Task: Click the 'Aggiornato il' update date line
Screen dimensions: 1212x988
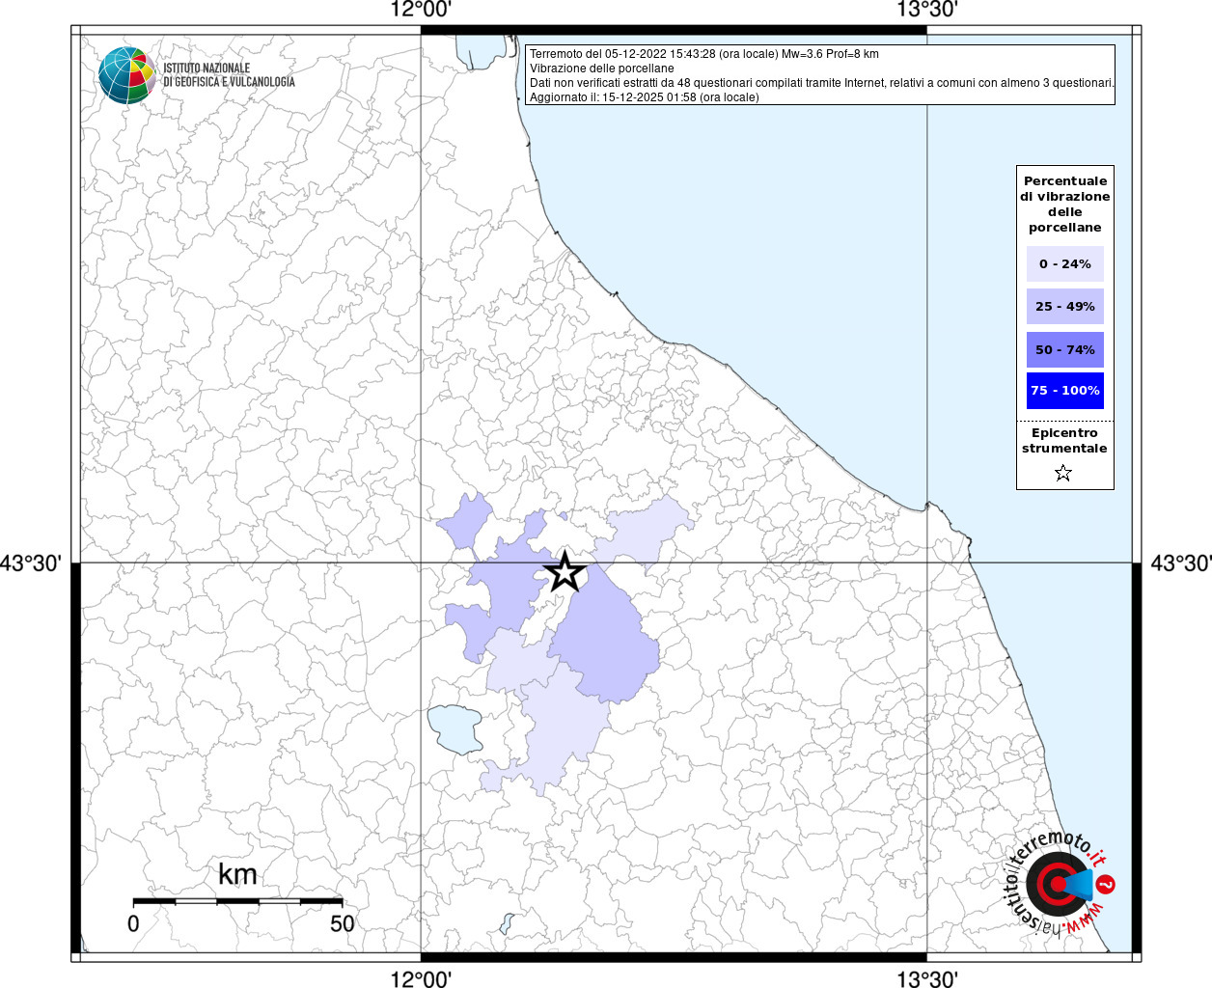Action: (x=645, y=97)
